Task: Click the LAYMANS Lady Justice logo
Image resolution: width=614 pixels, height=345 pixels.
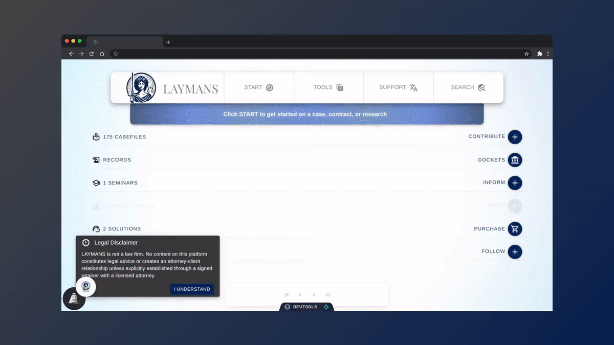Action: coord(141,88)
